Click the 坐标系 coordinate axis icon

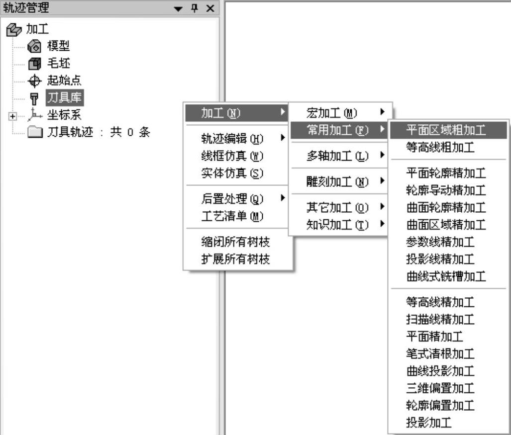point(34,115)
